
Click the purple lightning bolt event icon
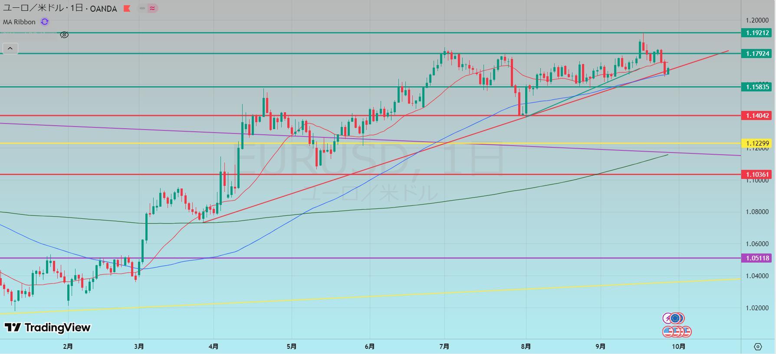[667, 319]
